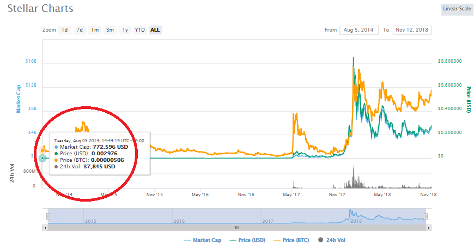Set zoom range to 3m
This screenshot has width=474, height=249.
click(110, 30)
